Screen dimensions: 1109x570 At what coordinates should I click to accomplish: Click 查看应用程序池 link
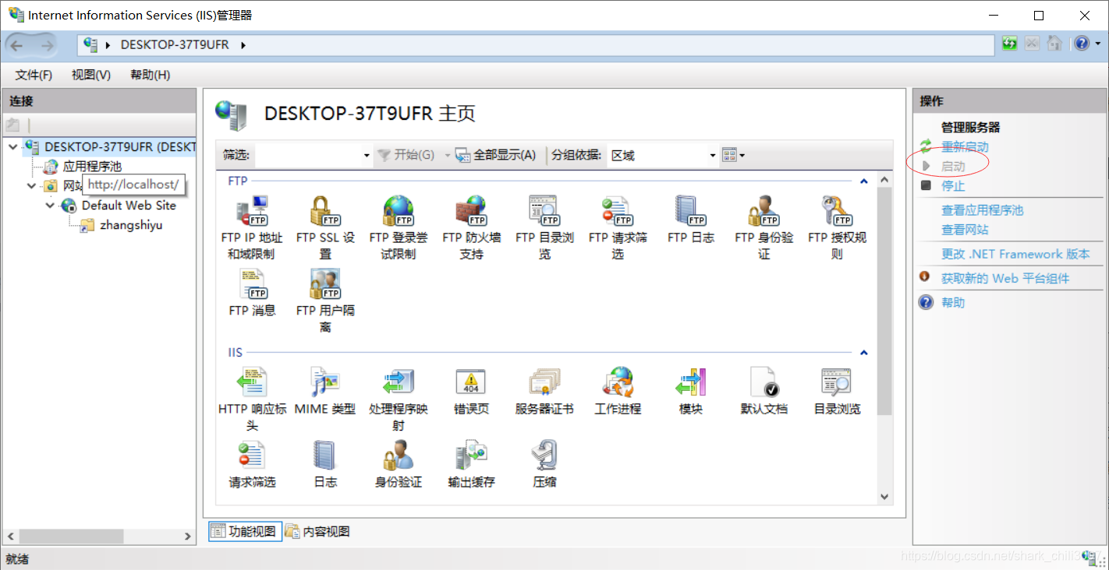(x=982, y=210)
